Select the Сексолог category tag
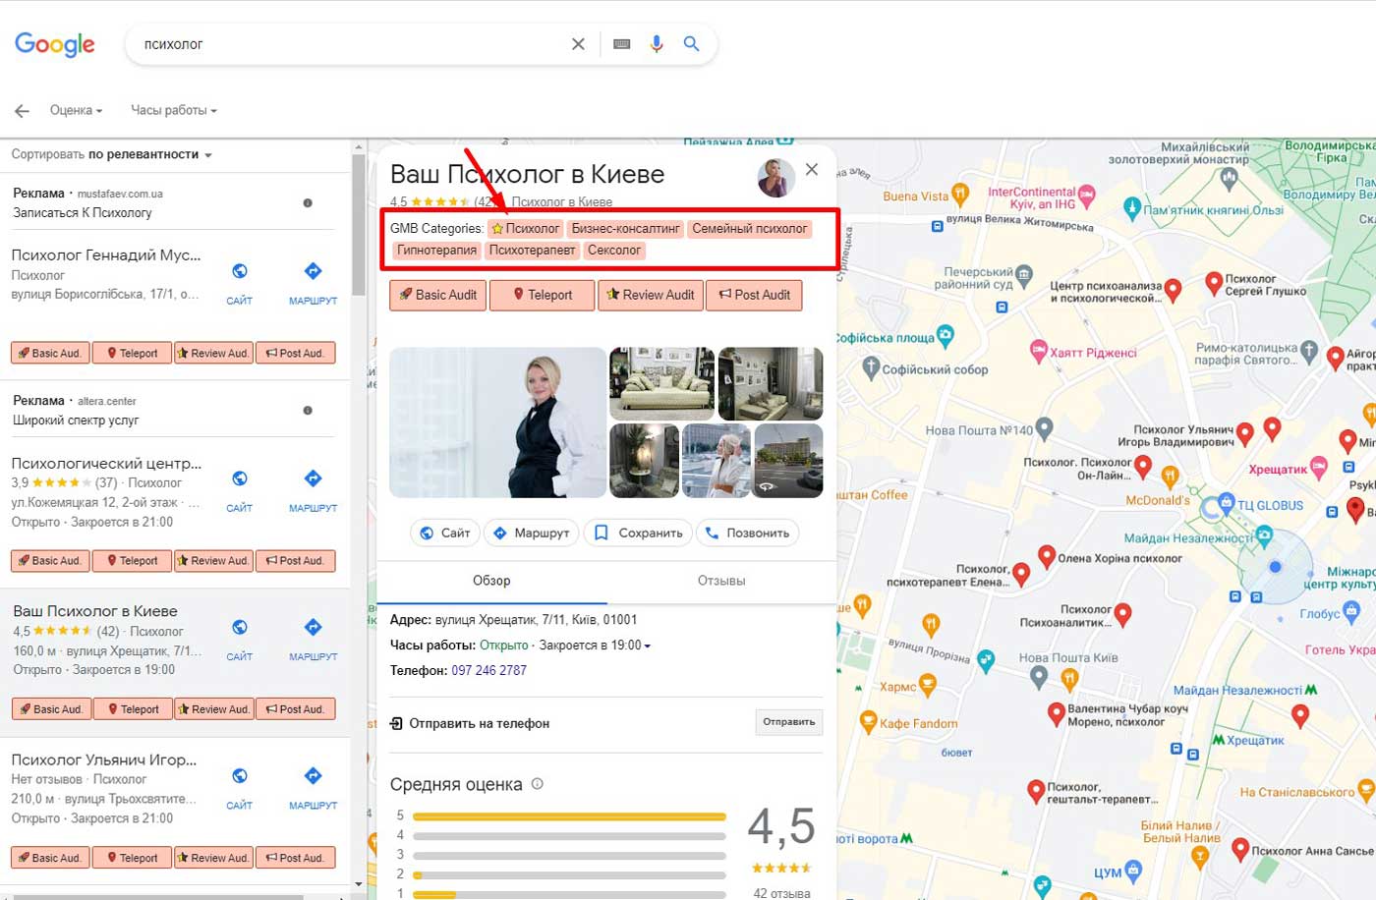Image resolution: width=1376 pixels, height=900 pixels. (x=614, y=251)
